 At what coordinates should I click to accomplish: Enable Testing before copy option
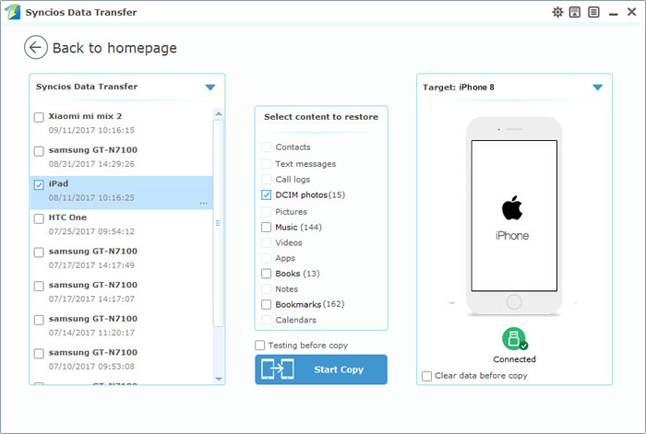[x=260, y=346]
